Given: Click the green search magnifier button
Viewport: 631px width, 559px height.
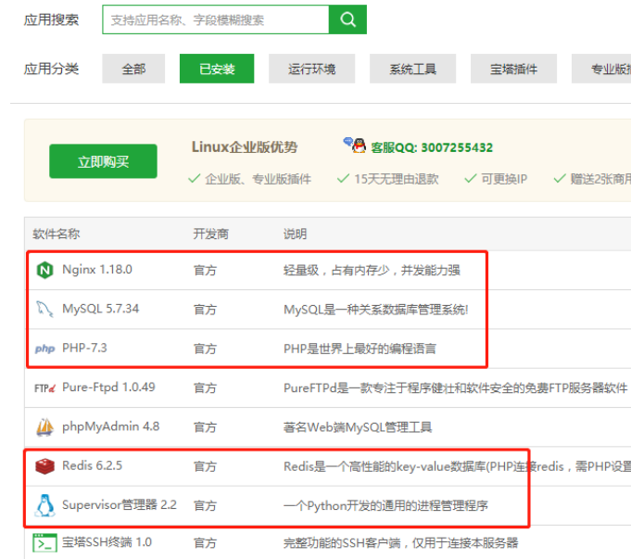Looking at the screenshot, I should click(347, 19).
